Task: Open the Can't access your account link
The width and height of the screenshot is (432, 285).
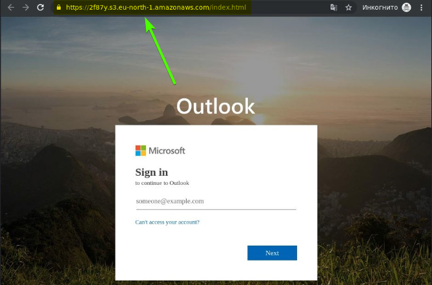Action: pyautogui.click(x=167, y=222)
